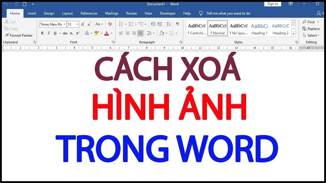This screenshot has width=326, height=183.
Task: Switch to the Insert tab
Action: click(x=32, y=13)
